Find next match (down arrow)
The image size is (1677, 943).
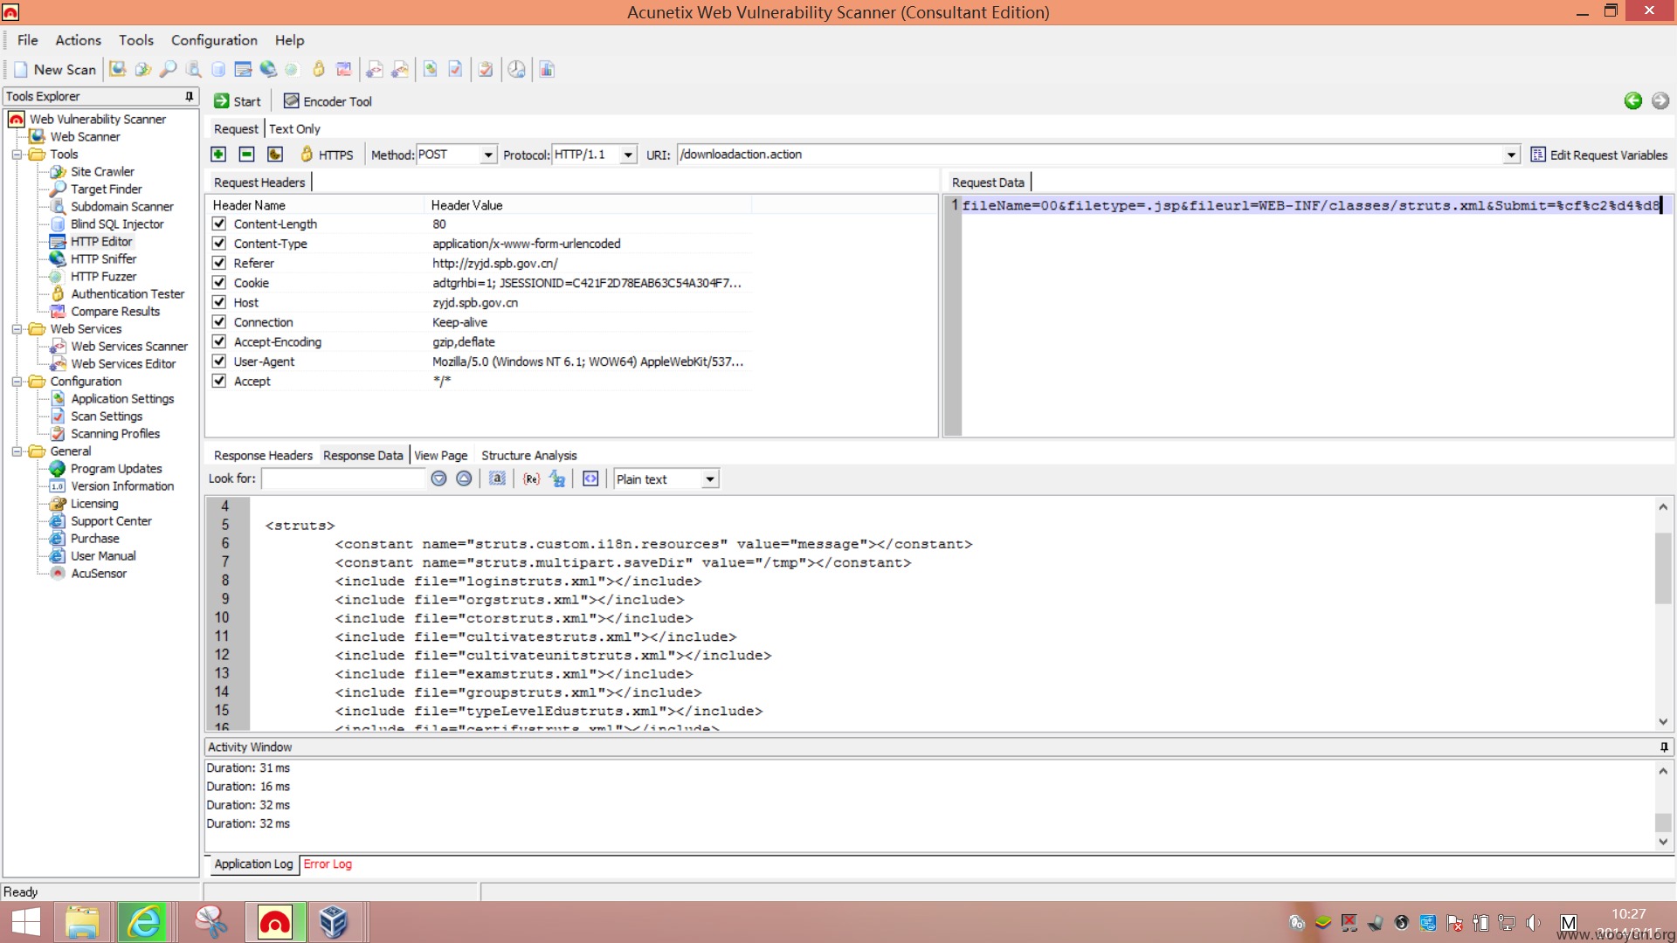point(438,478)
